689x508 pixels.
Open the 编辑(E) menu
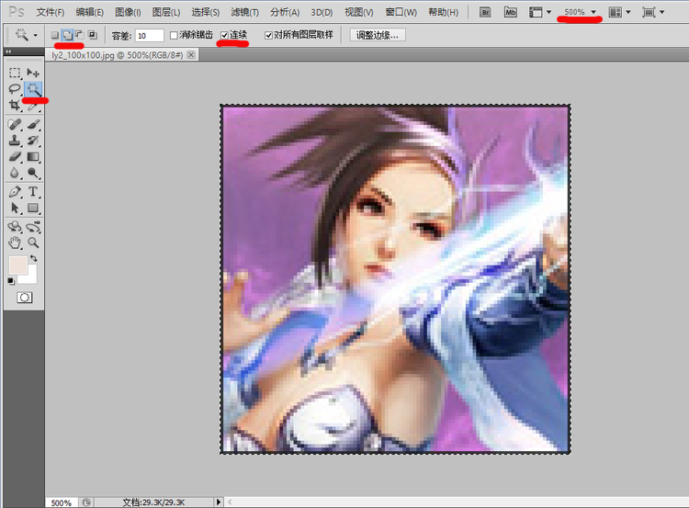pos(90,12)
